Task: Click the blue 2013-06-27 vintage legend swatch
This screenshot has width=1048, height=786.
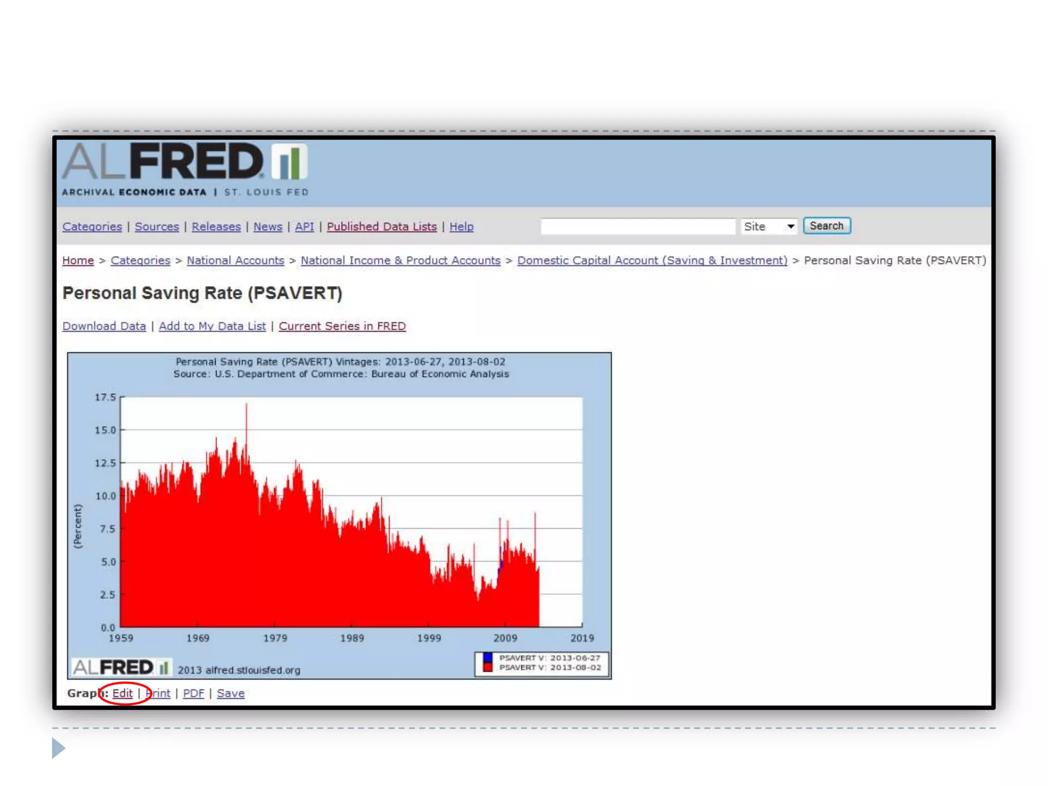Action: click(488, 658)
